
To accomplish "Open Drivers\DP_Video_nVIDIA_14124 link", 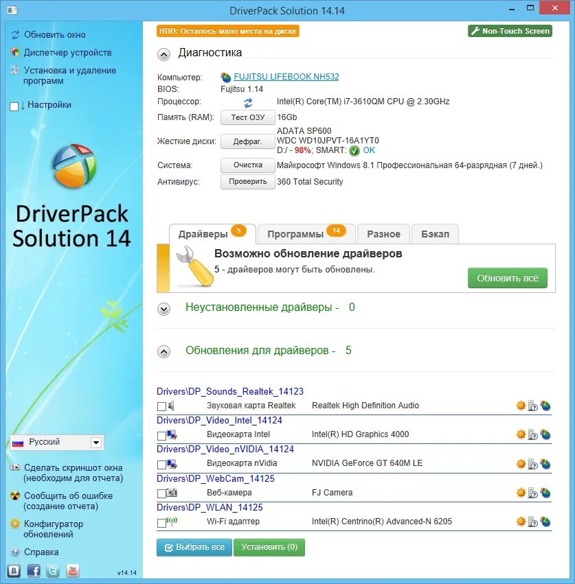I will [225, 449].
